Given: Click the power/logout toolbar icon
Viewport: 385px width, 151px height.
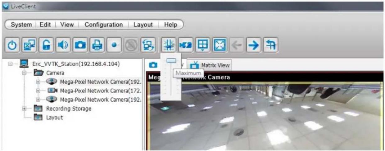Looking at the screenshot, I should coord(12,46).
